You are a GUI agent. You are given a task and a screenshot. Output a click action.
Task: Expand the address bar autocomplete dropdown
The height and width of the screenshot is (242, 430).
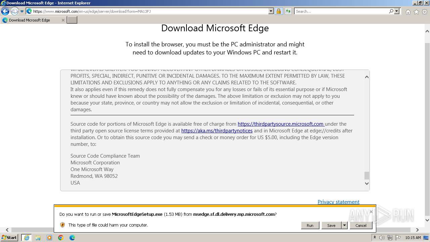(271, 11)
